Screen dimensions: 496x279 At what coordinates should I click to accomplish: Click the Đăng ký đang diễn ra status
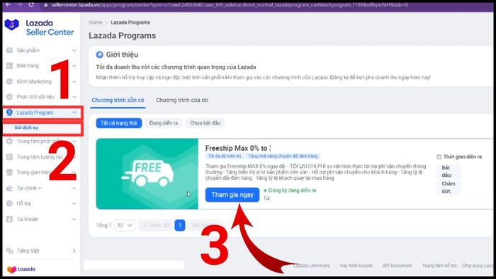click(x=290, y=190)
